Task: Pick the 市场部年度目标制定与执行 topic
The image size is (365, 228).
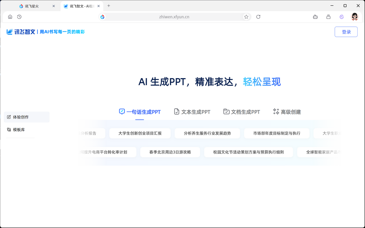Action: (x=277, y=133)
